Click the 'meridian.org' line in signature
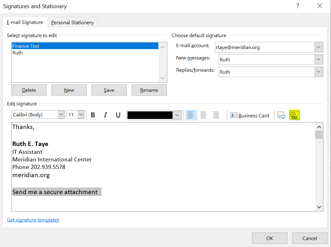The width and height of the screenshot is (331, 247). [x=31, y=175]
